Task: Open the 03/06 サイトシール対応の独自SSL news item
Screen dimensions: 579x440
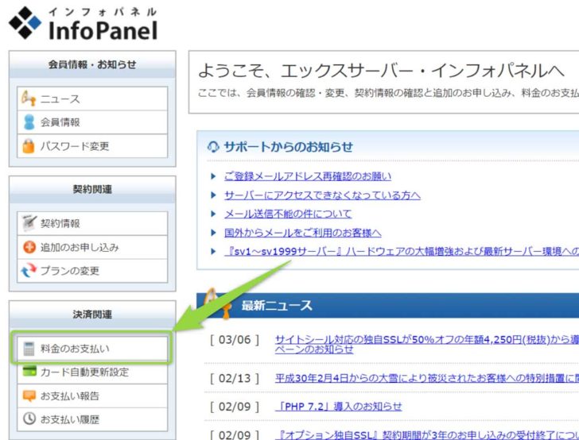Action: [426, 339]
